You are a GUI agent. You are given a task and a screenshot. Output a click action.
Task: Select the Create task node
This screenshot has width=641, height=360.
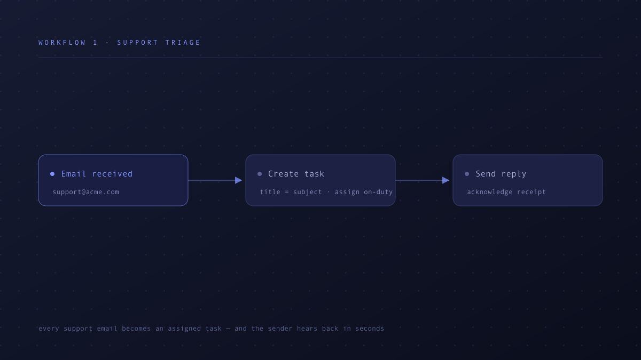(x=320, y=180)
